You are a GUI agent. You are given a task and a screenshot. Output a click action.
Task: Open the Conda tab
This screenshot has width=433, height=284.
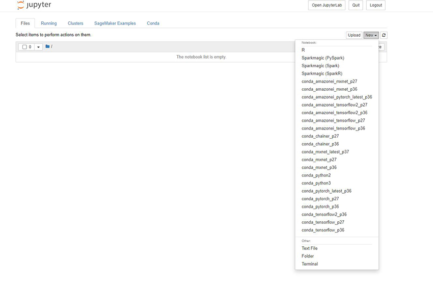click(x=153, y=23)
